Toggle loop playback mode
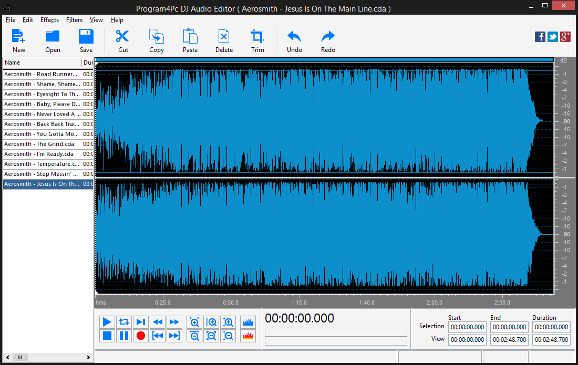 point(124,322)
